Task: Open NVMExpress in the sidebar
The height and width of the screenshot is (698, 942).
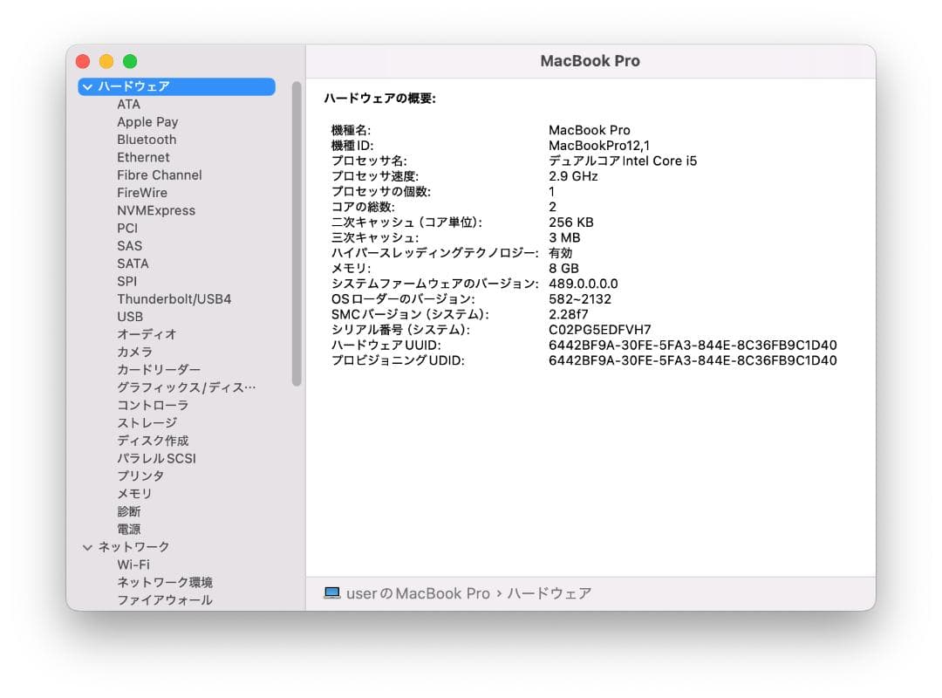Action: coord(156,210)
